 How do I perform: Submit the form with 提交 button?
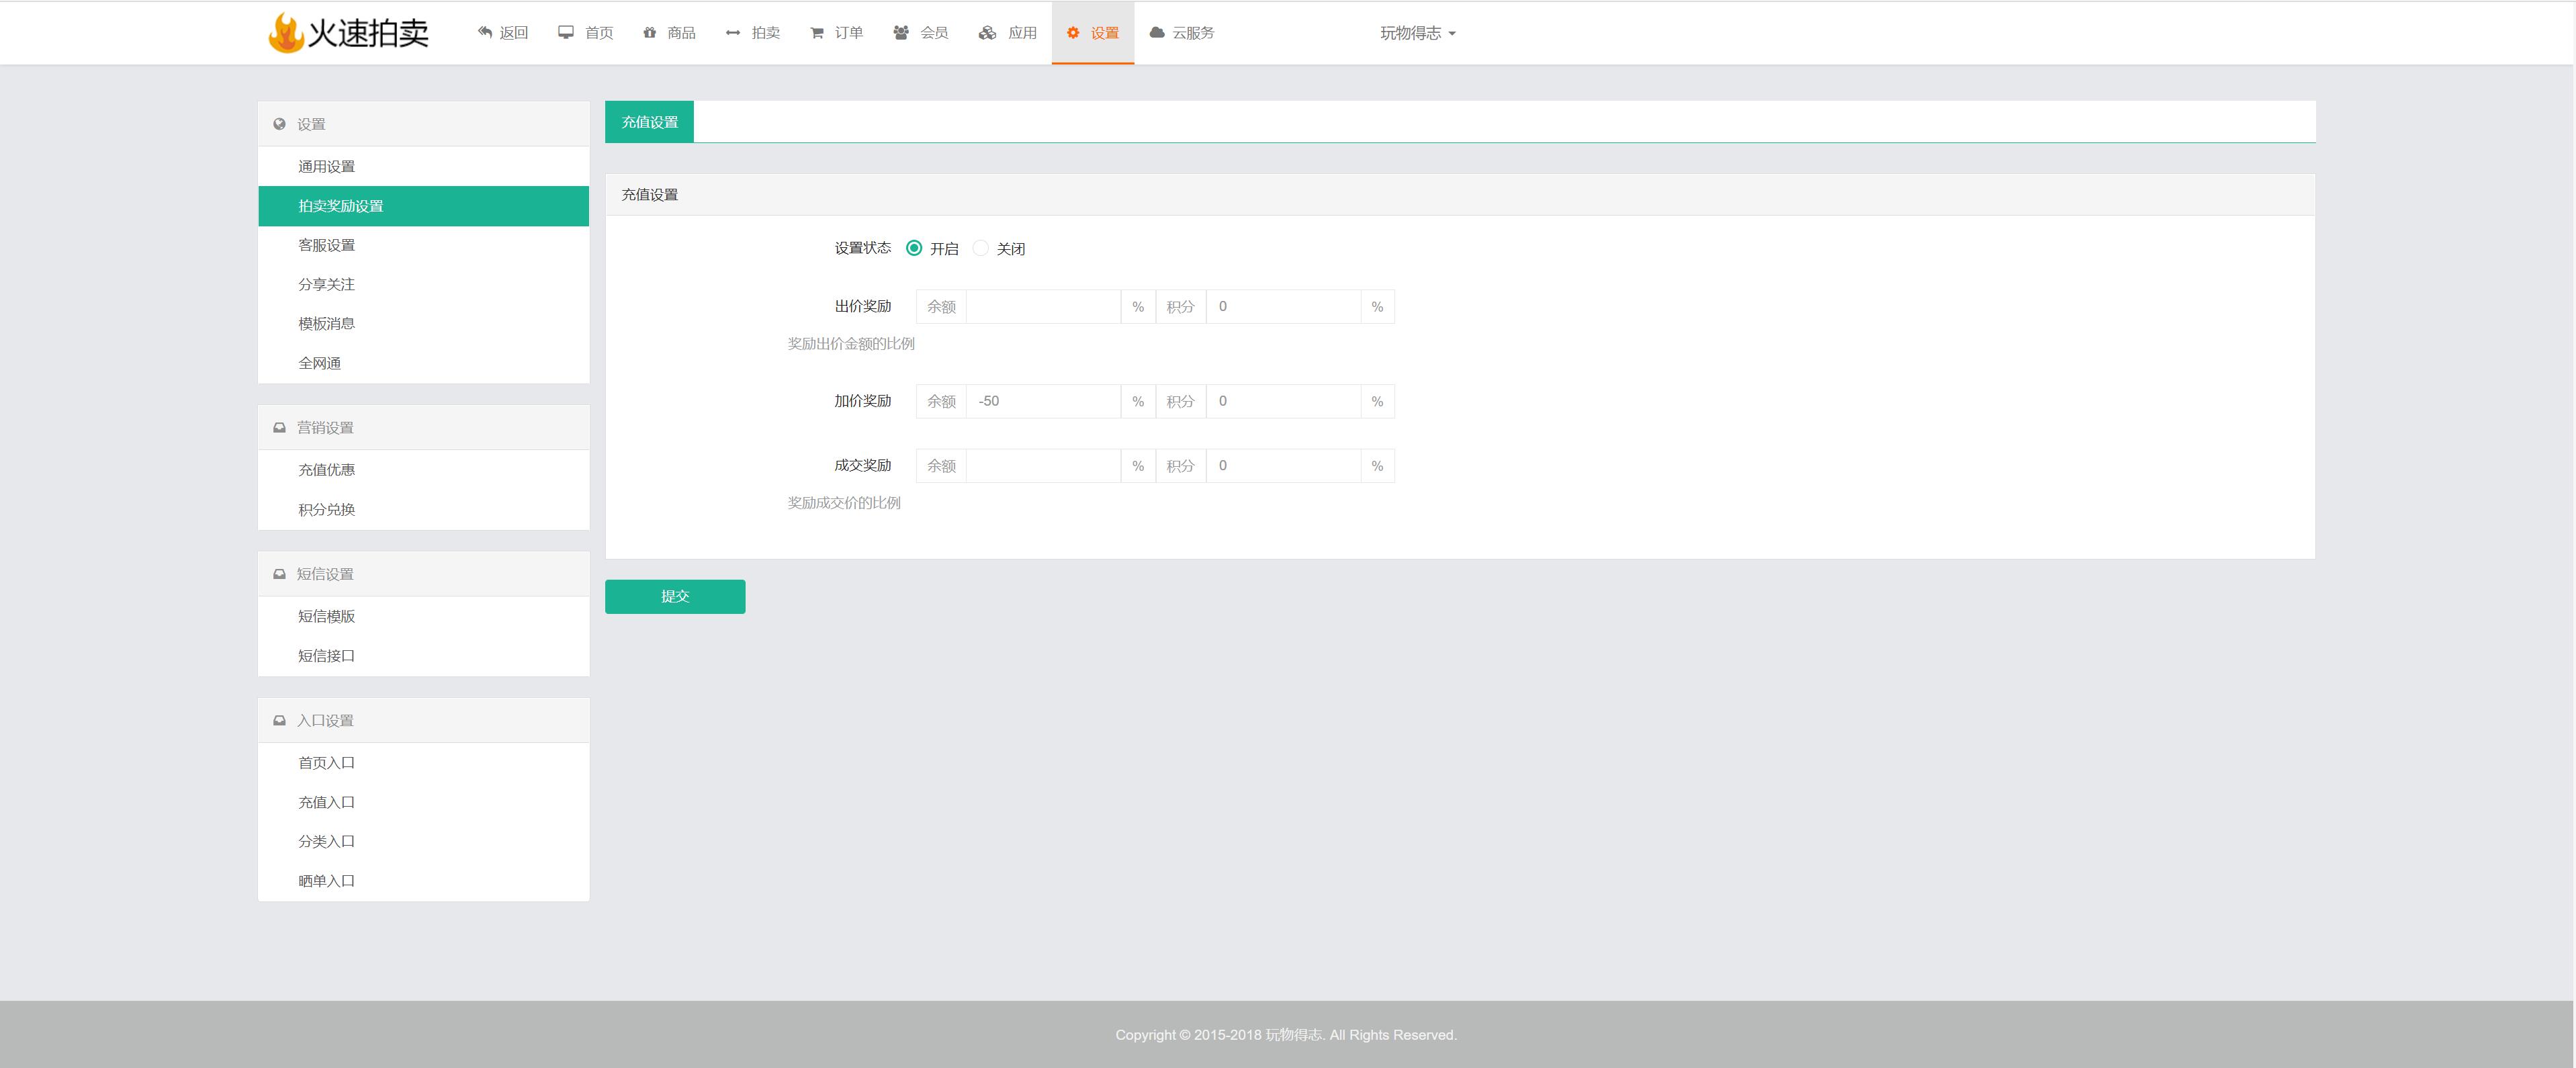[x=675, y=596]
